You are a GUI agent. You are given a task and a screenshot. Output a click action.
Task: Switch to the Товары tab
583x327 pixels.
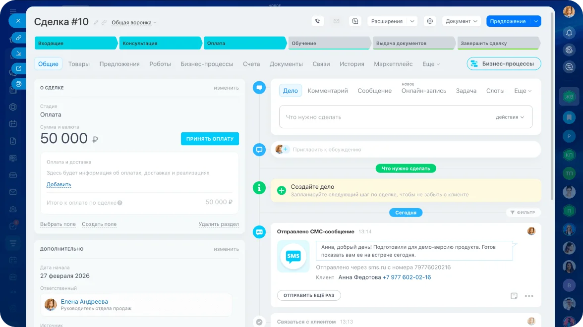tap(79, 64)
